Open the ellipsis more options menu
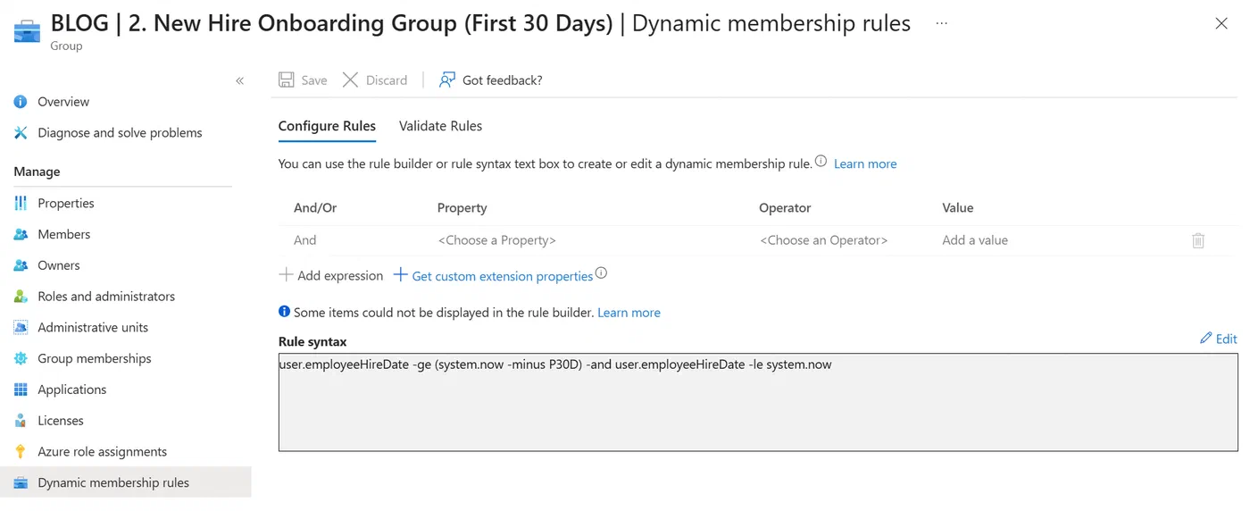Viewport: 1250px width, 511px height. [942, 23]
